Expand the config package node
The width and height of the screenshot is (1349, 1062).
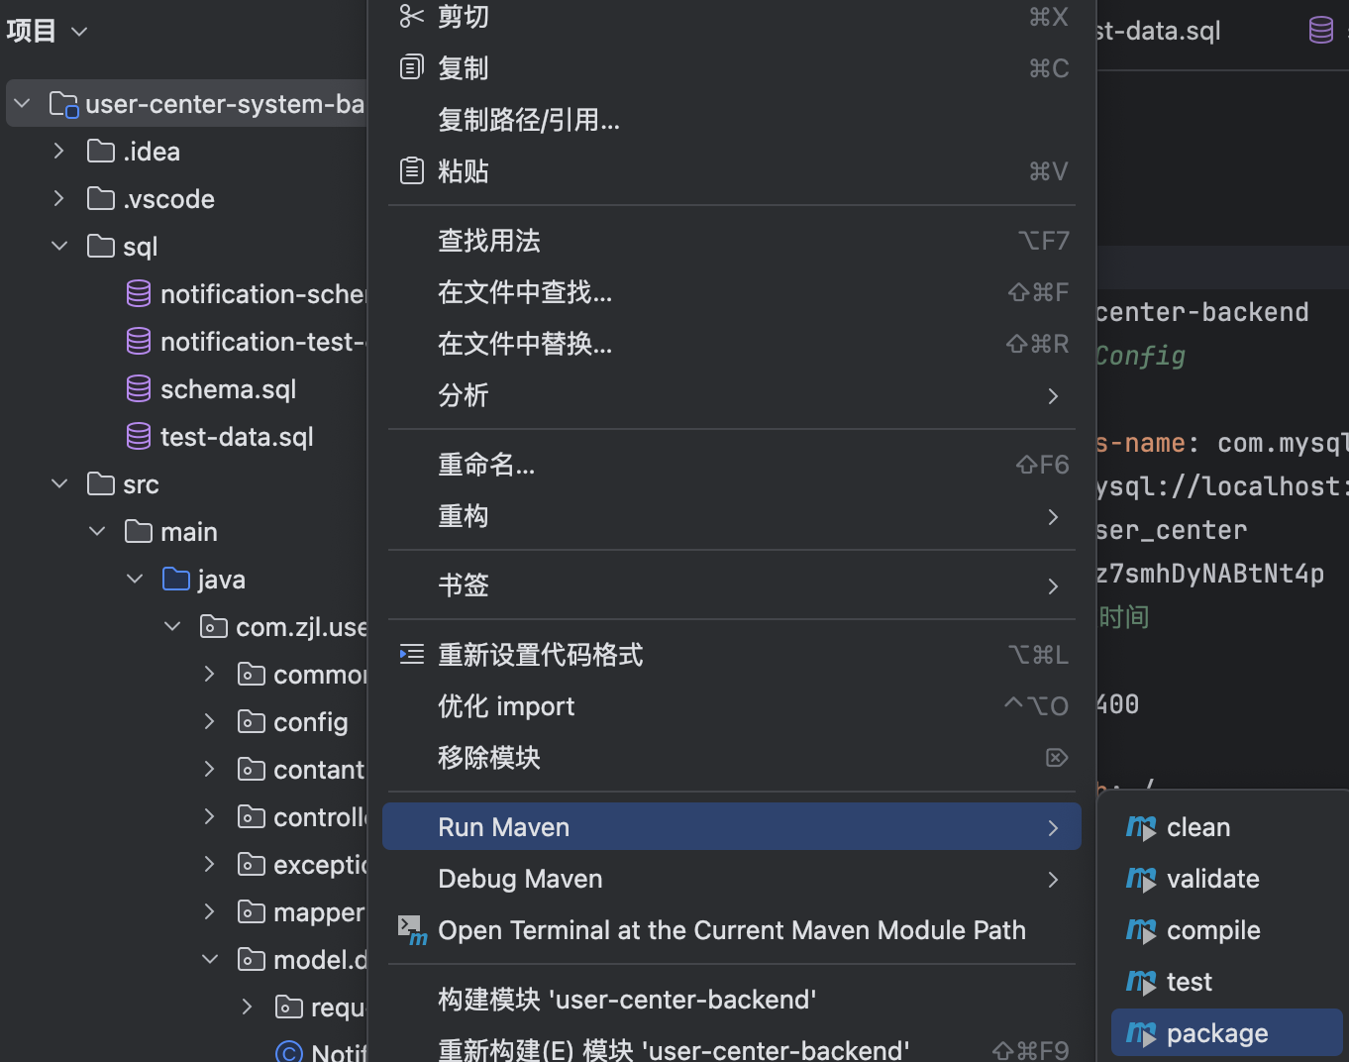coord(209,722)
